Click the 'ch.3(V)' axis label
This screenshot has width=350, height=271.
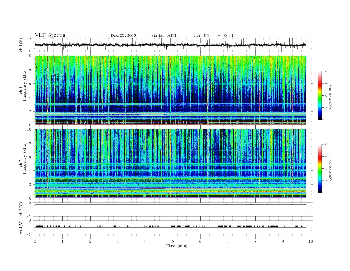21,209
